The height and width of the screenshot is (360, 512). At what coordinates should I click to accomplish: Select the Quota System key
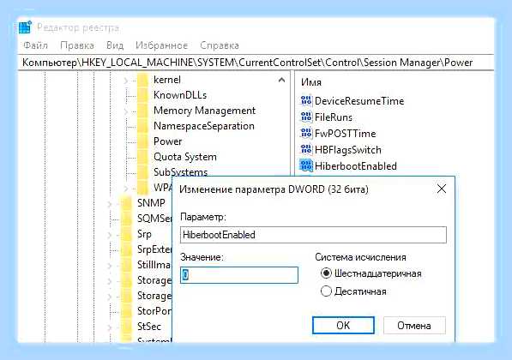pos(184,157)
